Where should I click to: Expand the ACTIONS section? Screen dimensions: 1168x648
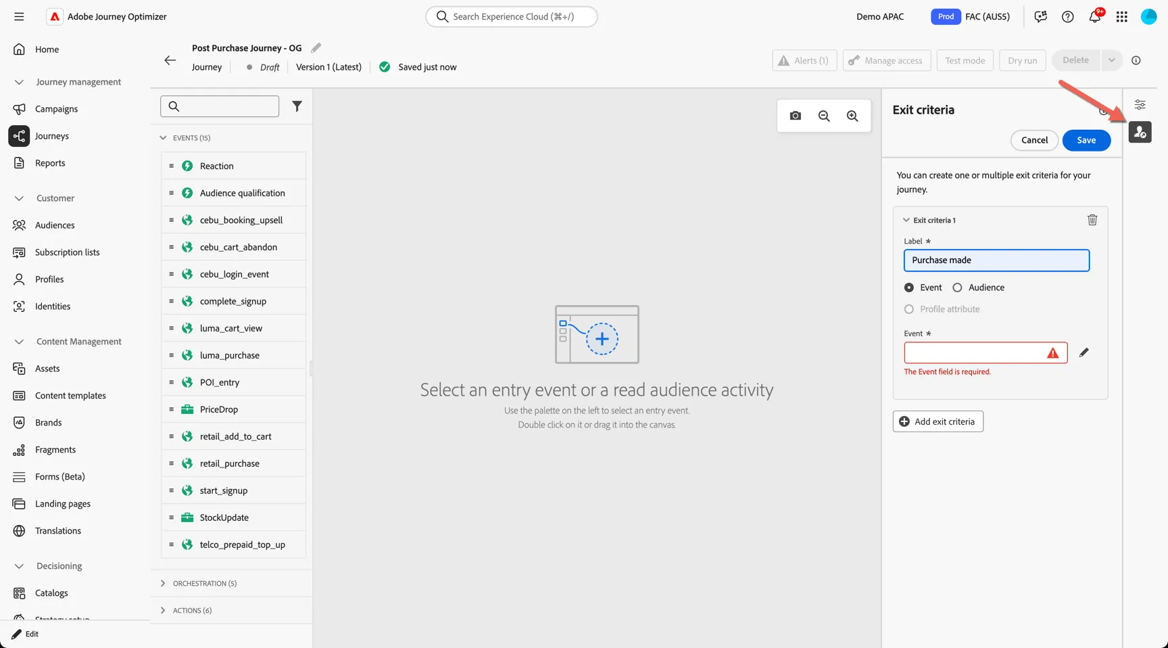click(163, 610)
